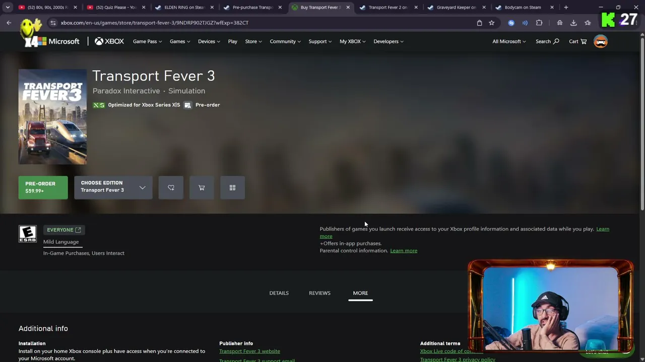Click the ESRB Everyone rating badge
The height and width of the screenshot is (362, 645).
pos(28,234)
